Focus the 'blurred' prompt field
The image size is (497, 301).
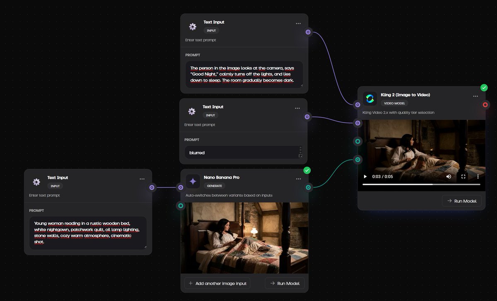point(244,153)
